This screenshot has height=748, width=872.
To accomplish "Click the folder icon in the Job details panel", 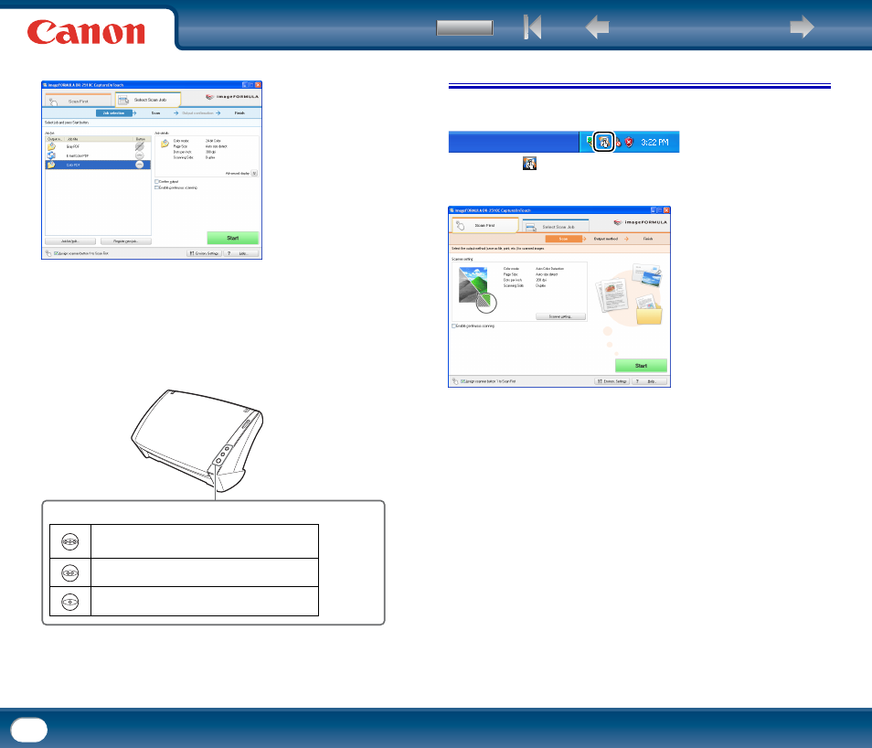I will point(165,144).
